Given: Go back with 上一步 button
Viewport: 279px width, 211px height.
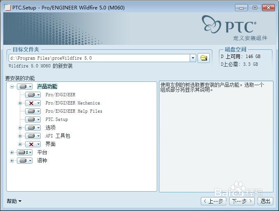Looking at the screenshot, I should click(x=214, y=201).
